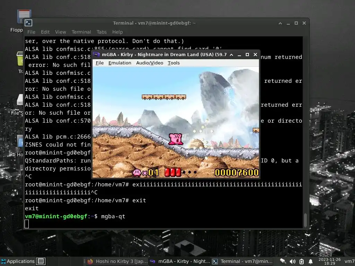355x266 pixels.
Task: Click the taskbar handle left of the Firefox button
Action: point(85,261)
